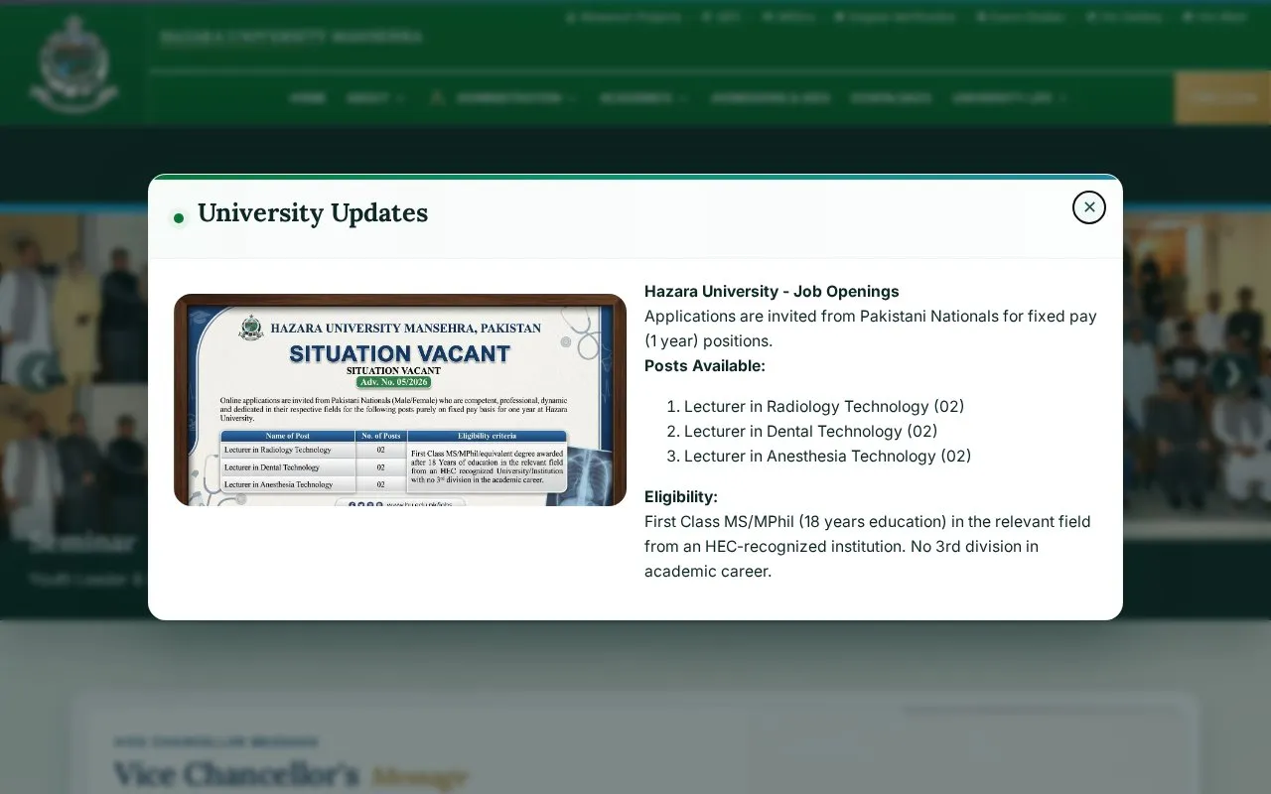Click the "Eligibility:" label

tap(681, 497)
